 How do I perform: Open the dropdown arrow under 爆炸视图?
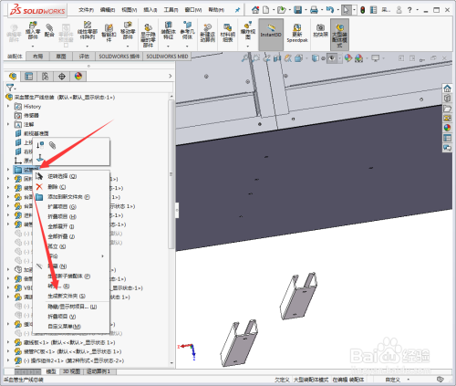[x=248, y=47]
